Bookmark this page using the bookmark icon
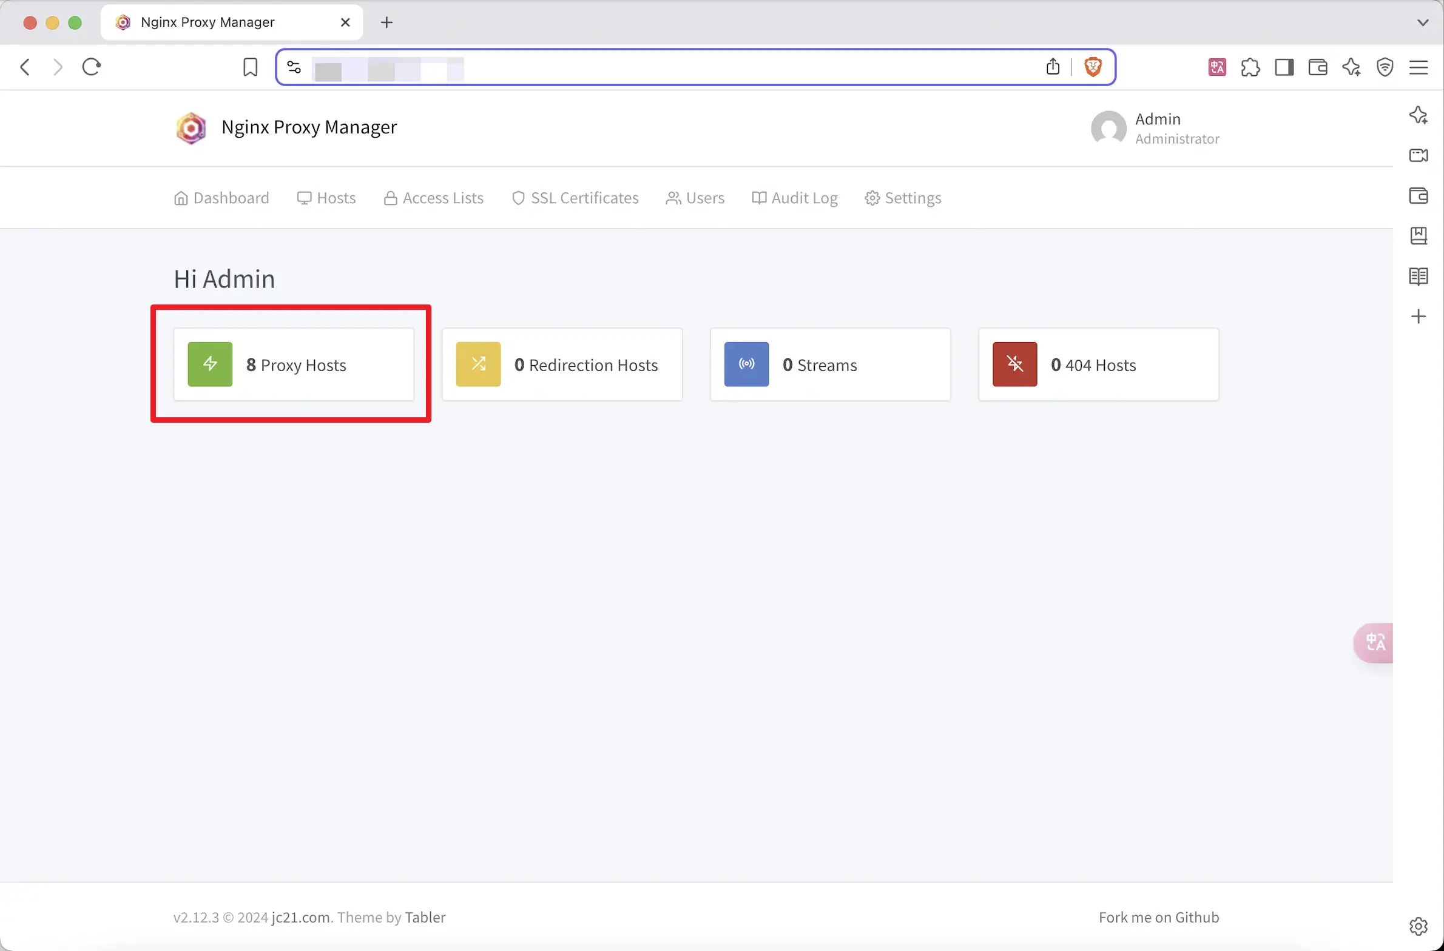The width and height of the screenshot is (1444, 951). (250, 67)
